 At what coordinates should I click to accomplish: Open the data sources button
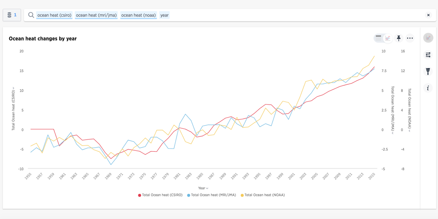click(x=12, y=15)
